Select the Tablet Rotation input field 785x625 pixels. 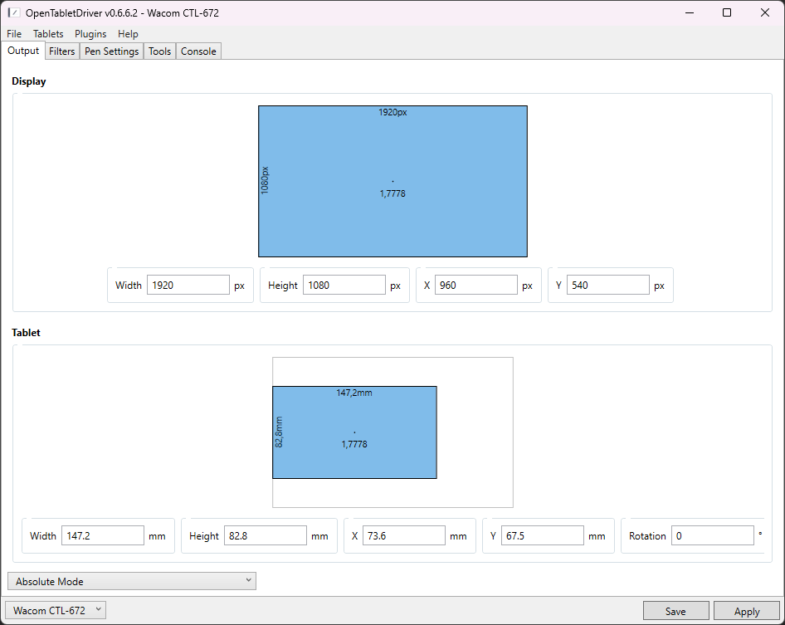(712, 535)
